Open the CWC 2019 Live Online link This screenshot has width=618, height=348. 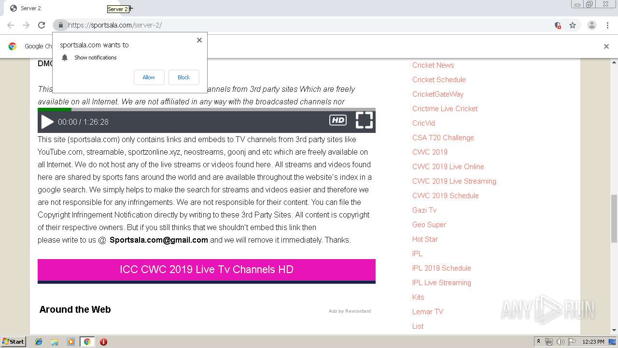[x=448, y=167]
